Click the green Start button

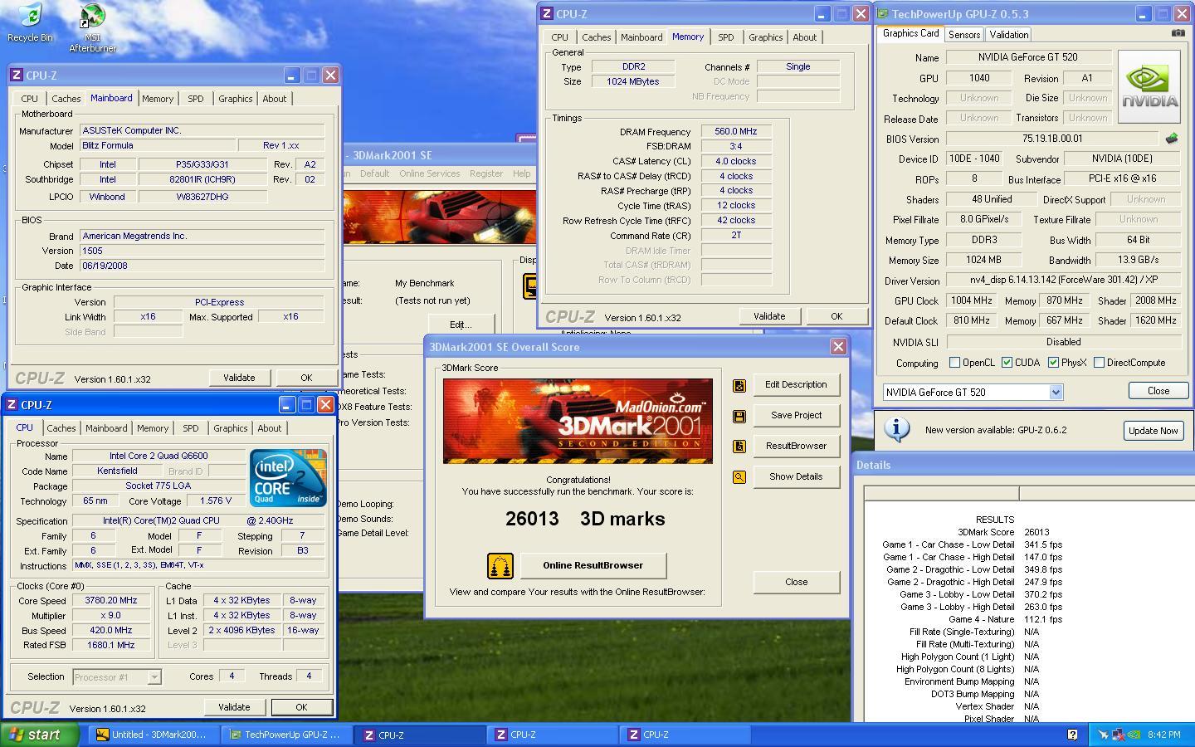40,735
